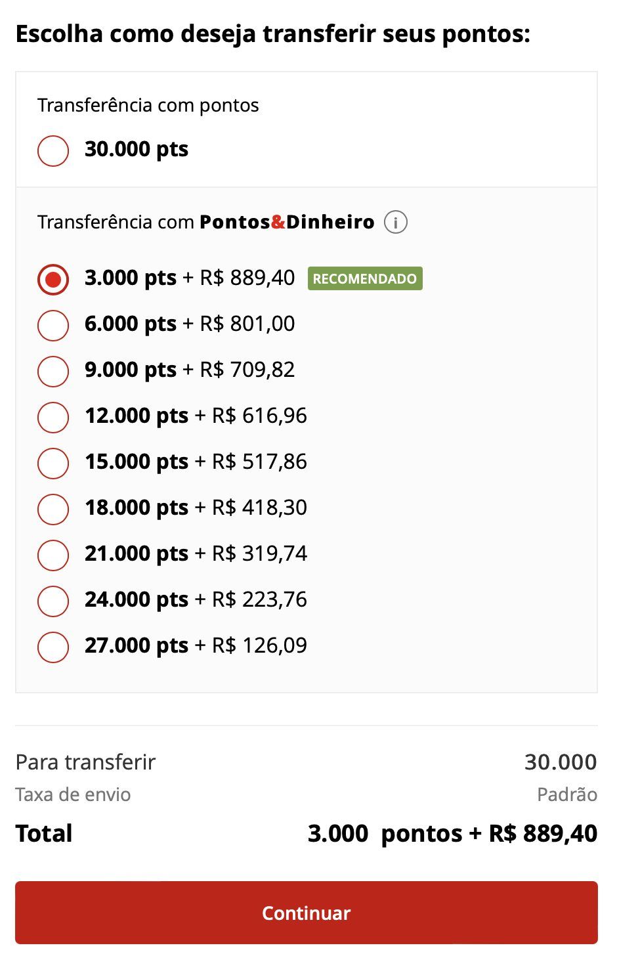Click the Continuar button
Viewport: 617px width, 956px height.
(x=307, y=913)
